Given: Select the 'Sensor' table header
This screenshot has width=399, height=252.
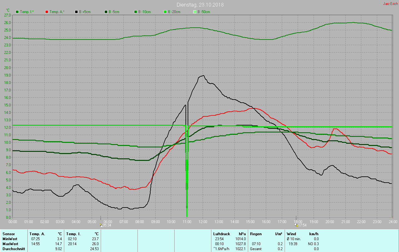Looking at the screenshot, I should 8,234.
